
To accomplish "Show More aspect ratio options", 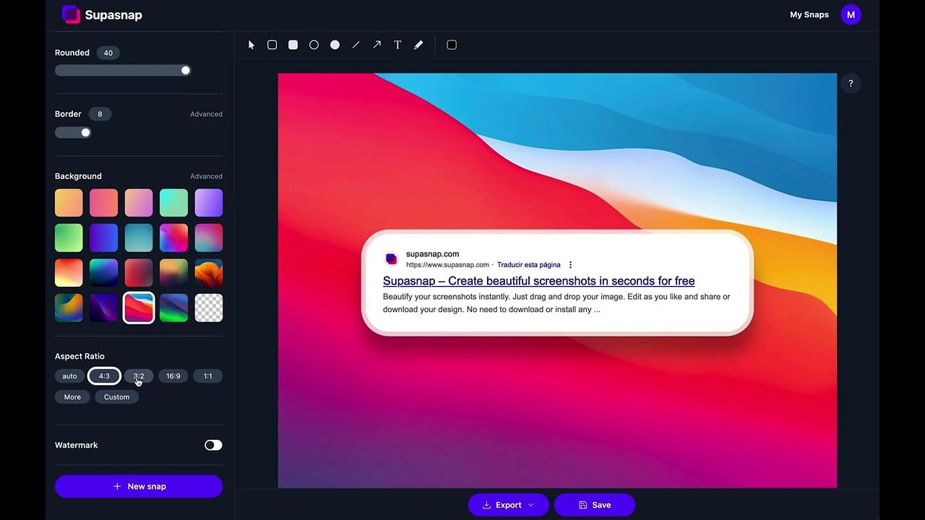I will point(72,397).
